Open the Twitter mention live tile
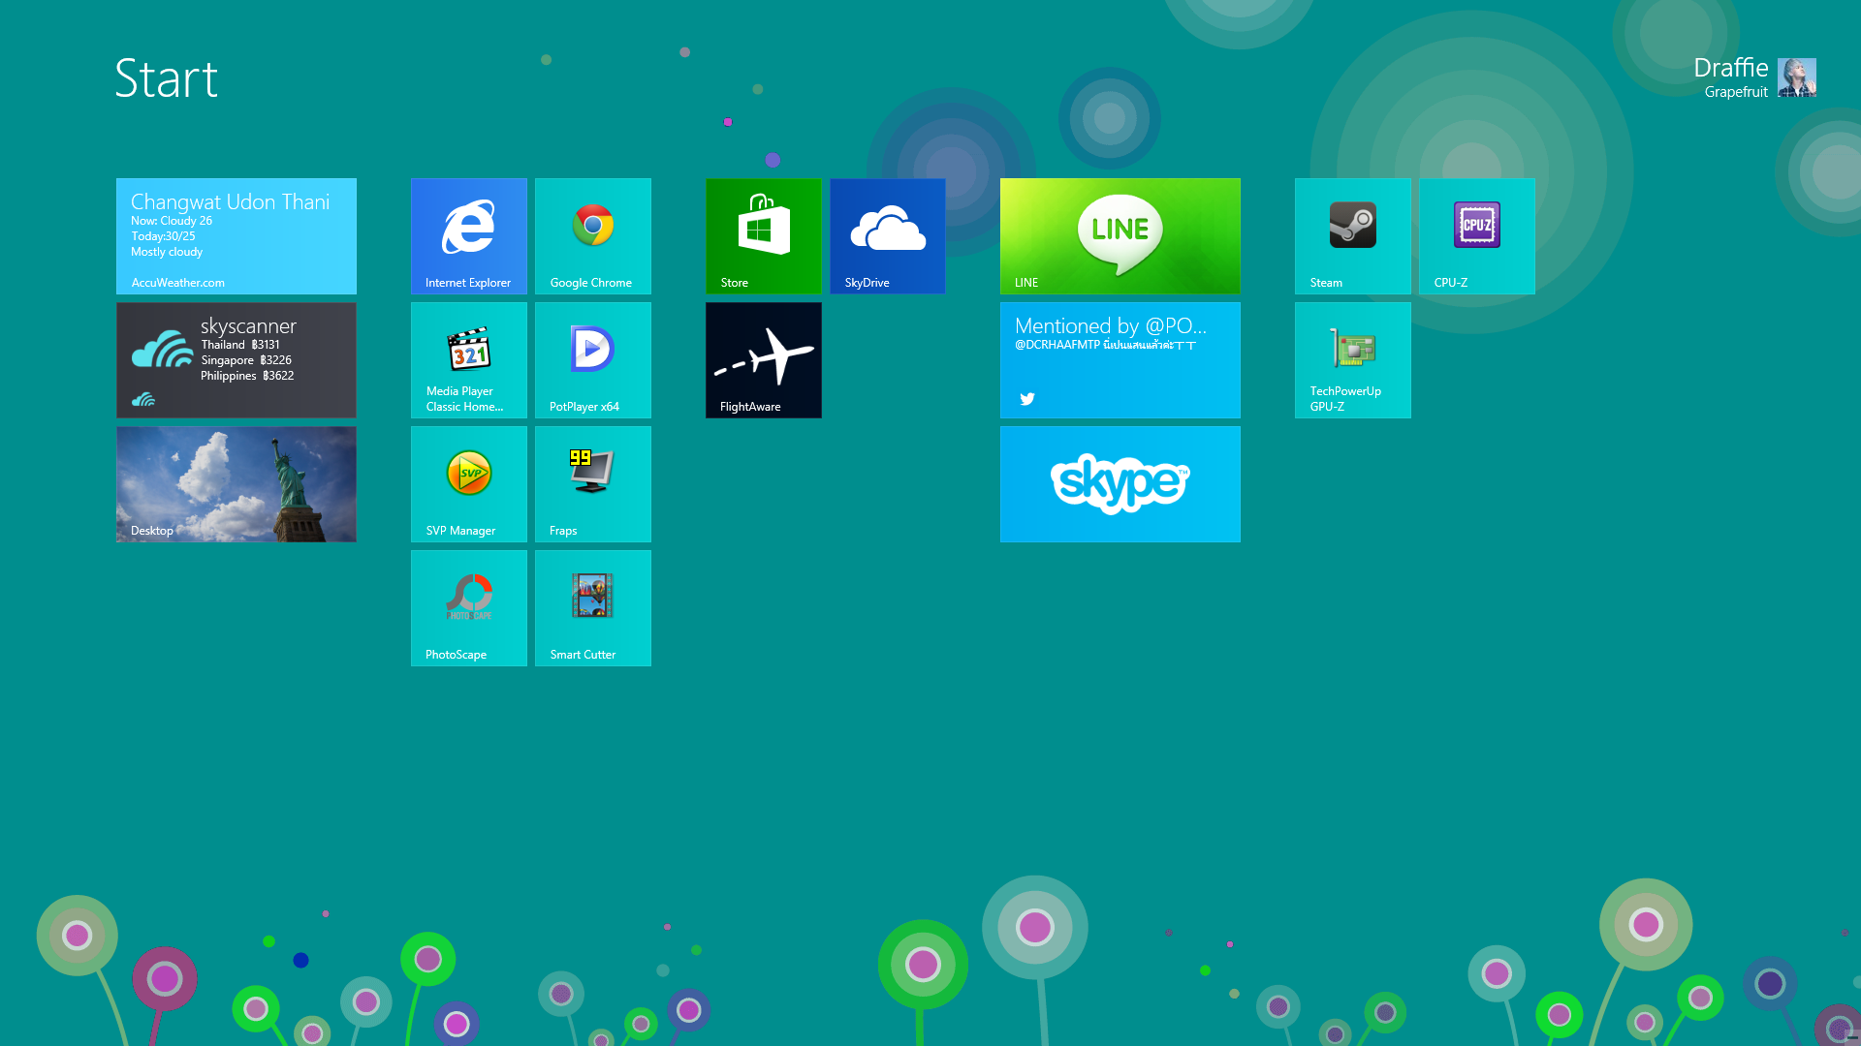 point(1120,359)
